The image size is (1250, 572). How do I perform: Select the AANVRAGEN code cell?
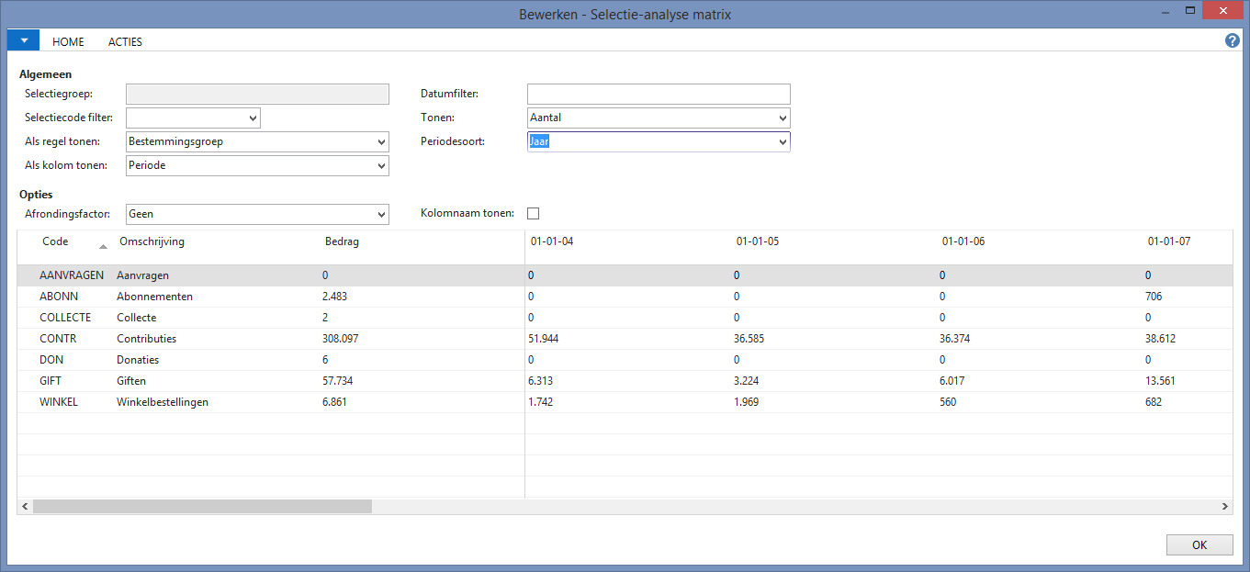click(72, 275)
